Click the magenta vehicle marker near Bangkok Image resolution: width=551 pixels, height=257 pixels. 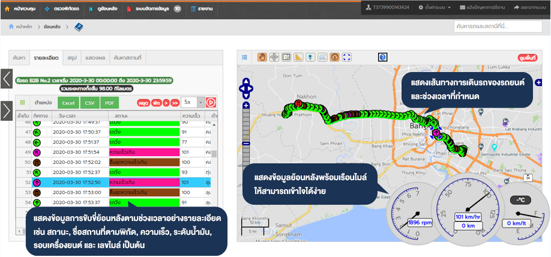(x=436, y=133)
